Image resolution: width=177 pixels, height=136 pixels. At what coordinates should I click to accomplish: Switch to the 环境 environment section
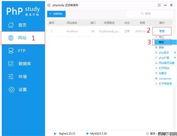point(23,77)
